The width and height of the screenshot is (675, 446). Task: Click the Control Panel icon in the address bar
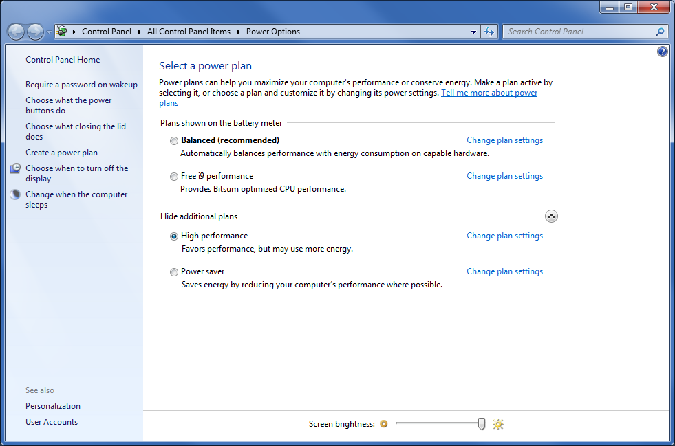(62, 32)
